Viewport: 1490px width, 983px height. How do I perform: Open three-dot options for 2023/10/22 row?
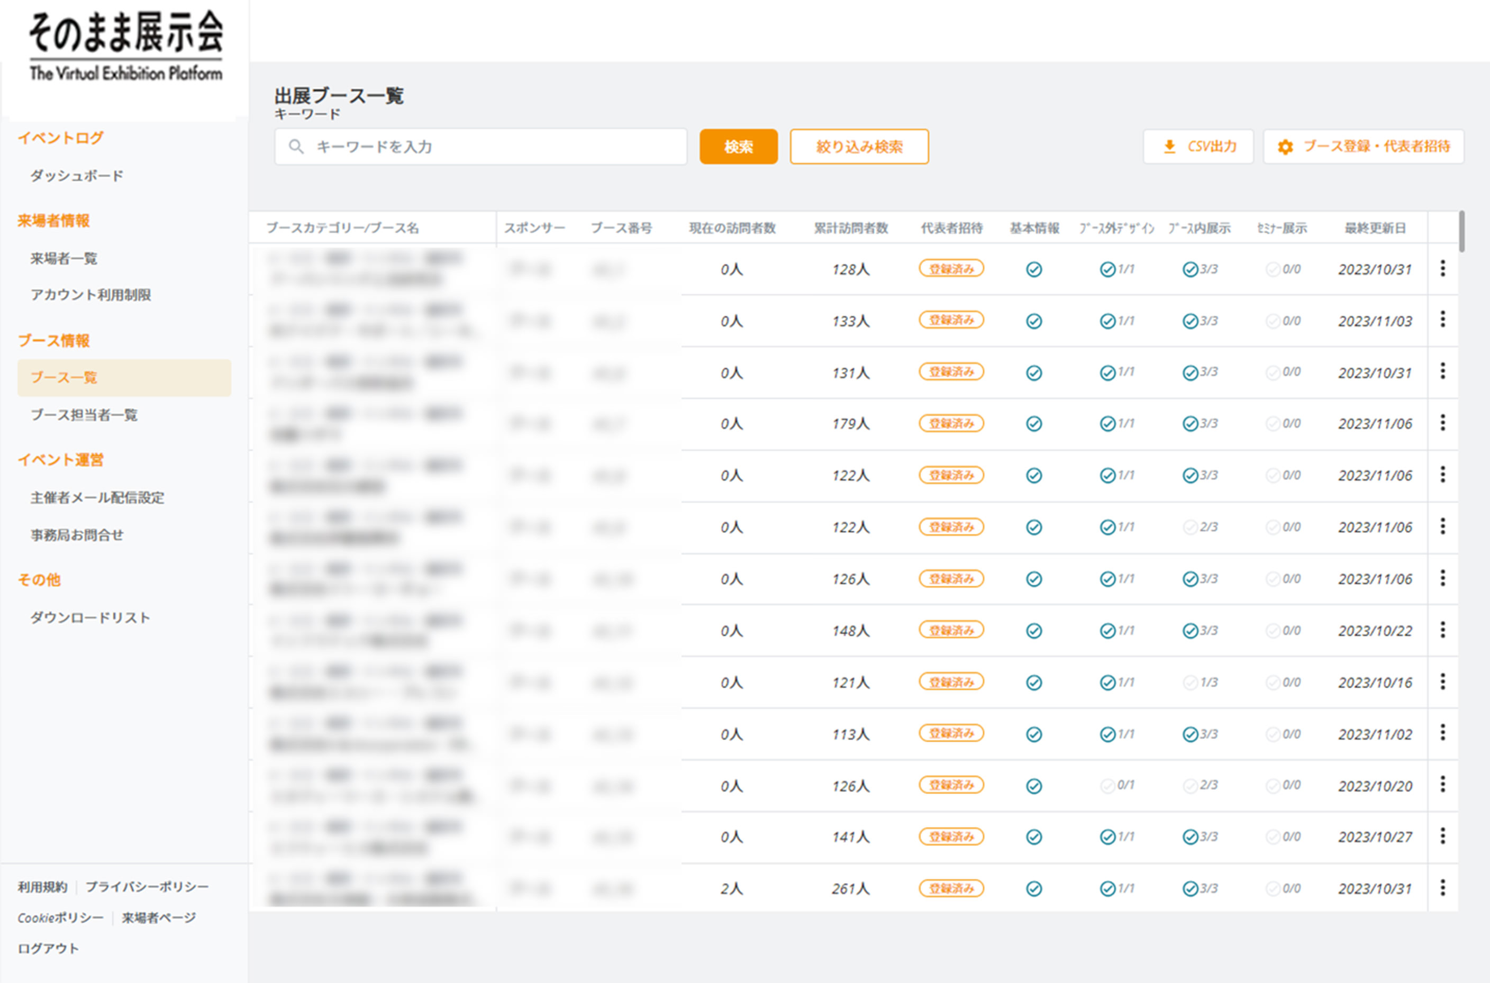point(1442,630)
